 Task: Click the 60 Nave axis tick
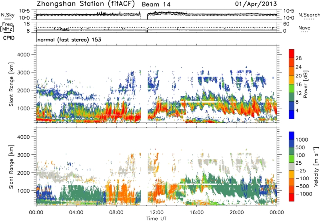point(286,24)
